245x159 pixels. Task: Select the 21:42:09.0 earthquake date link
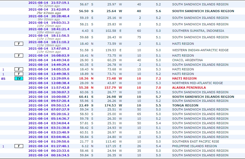coord(49,9)
